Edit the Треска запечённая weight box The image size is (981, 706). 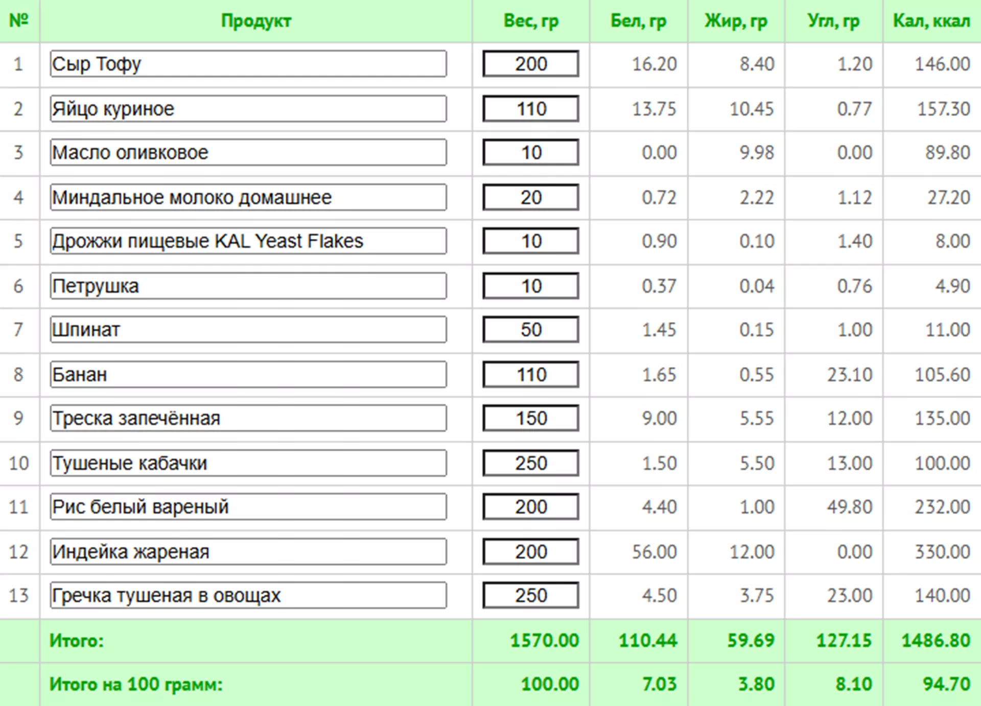click(530, 419)
